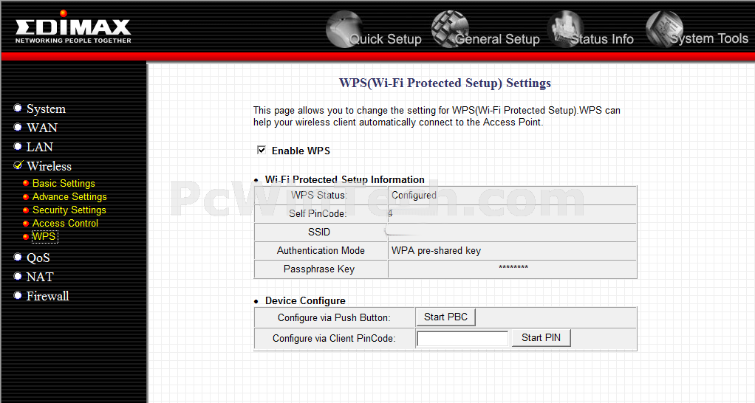Click the red bullet beside Access Control

point(26,224)
